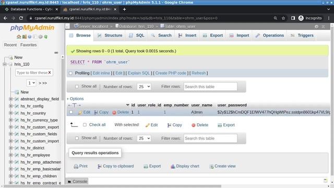Click Edit inline link
Viewport: 334px width, 188px height.
[x=101, y=73]
